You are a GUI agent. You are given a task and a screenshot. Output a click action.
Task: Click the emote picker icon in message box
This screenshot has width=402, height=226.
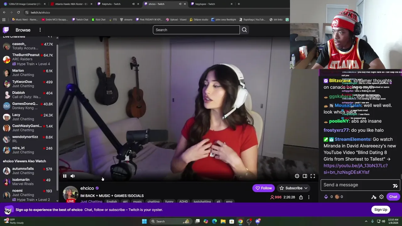point(395,186)
